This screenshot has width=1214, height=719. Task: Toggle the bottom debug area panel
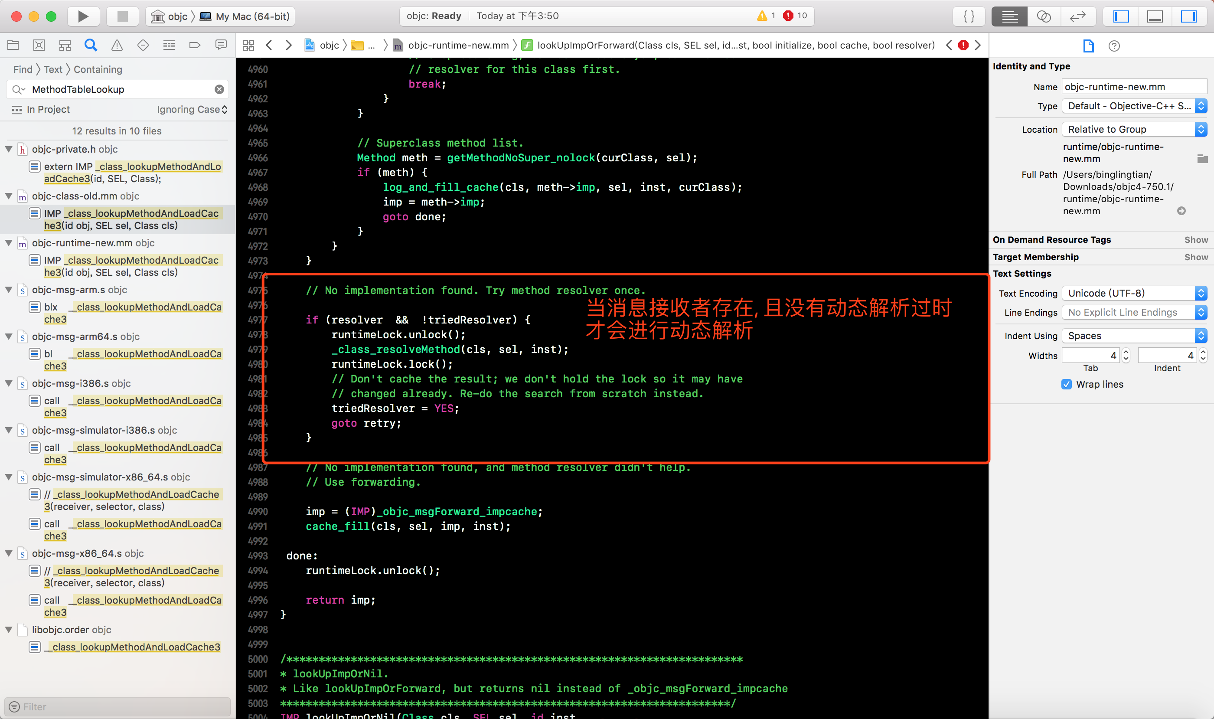coord(1155,16)
